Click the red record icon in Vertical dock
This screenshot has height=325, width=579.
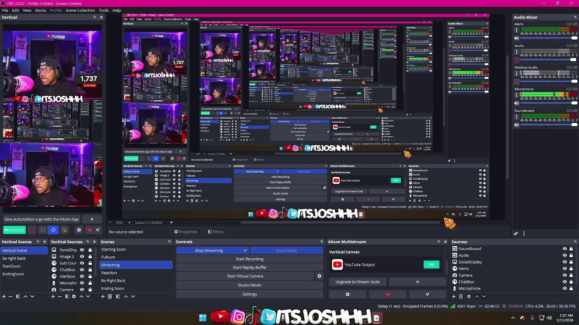(x=32, y=230)
